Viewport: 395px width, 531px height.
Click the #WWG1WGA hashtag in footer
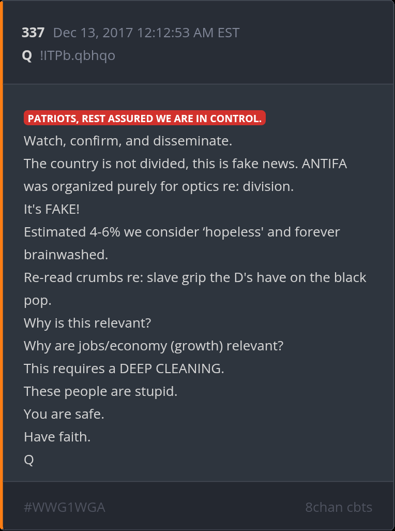click(65, 507)
